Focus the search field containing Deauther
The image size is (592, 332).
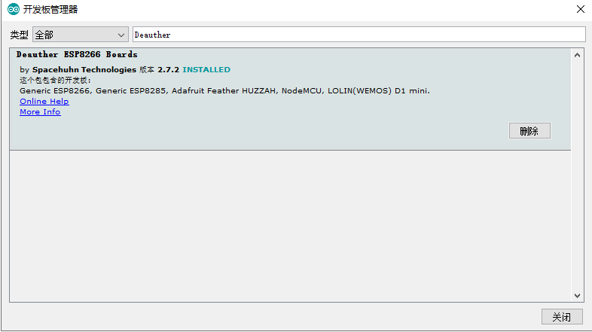(x=359, y=35)
